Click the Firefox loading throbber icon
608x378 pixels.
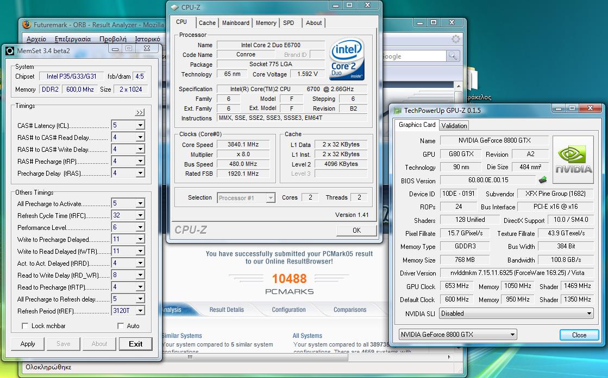456,39
